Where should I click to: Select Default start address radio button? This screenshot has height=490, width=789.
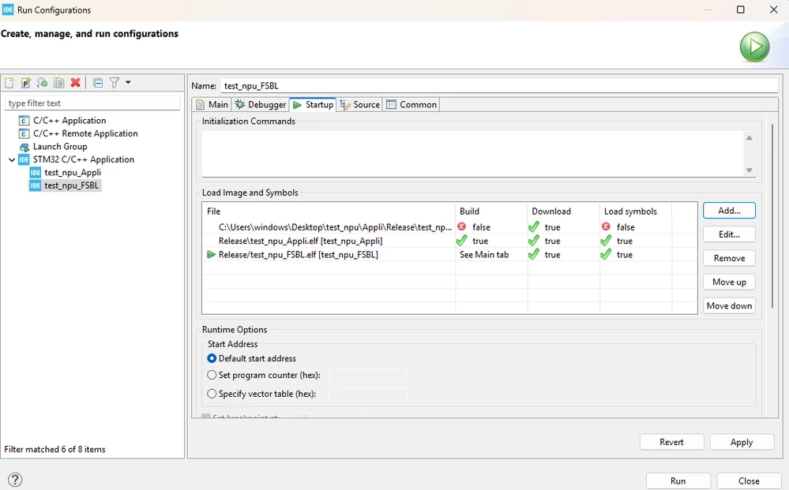tap(212, 358)
